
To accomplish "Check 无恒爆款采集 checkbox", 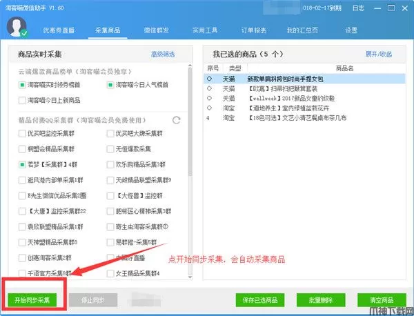I will point(110,149).
